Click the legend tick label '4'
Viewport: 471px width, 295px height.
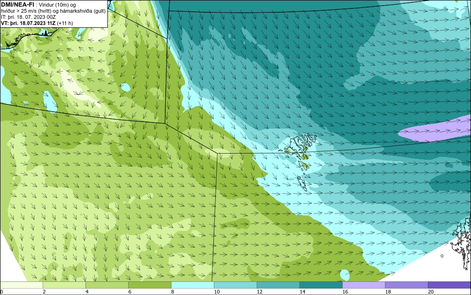87,292
